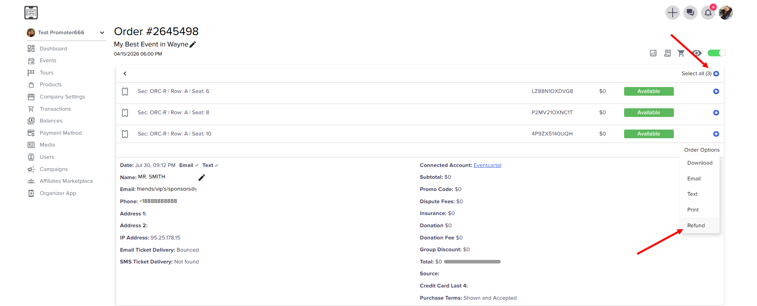Switch off the green event toggle
Viewport: 757px width, 306px height.
716,53
